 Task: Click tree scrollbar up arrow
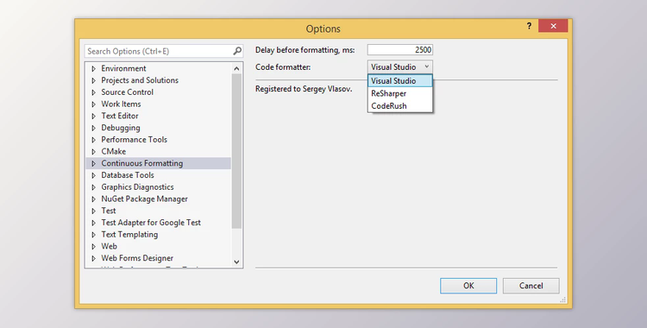(x=236, y=68)
